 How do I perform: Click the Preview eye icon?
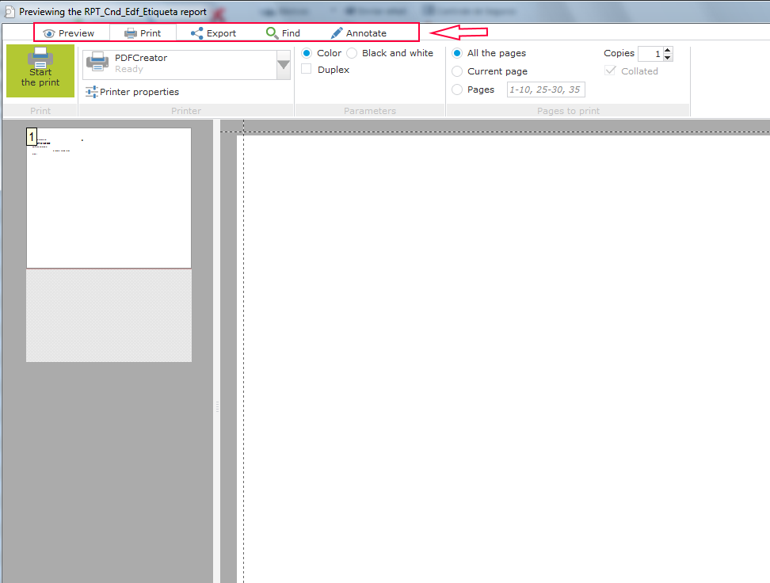click(x=49, y=33)
